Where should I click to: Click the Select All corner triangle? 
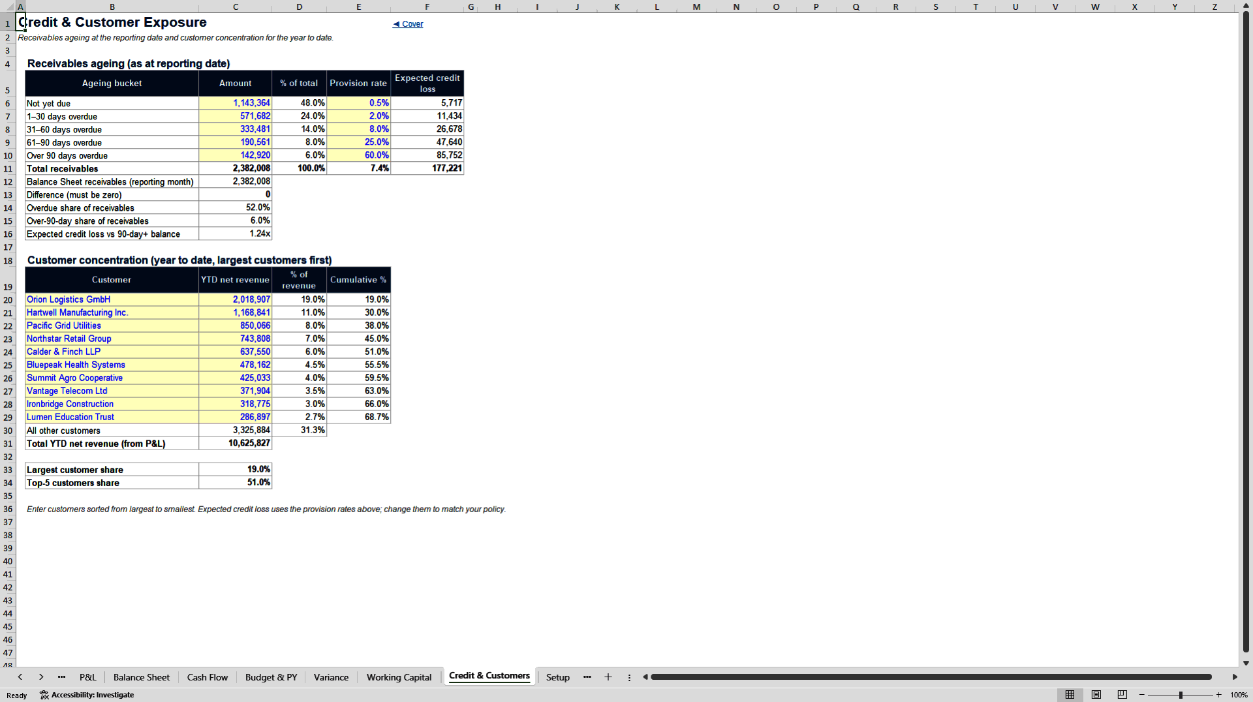[8, 7]
